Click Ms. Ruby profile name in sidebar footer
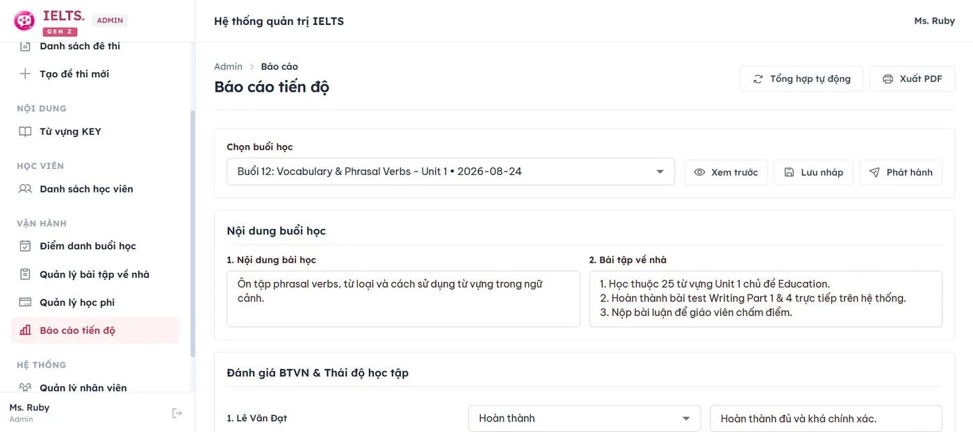 click(29, 408)
